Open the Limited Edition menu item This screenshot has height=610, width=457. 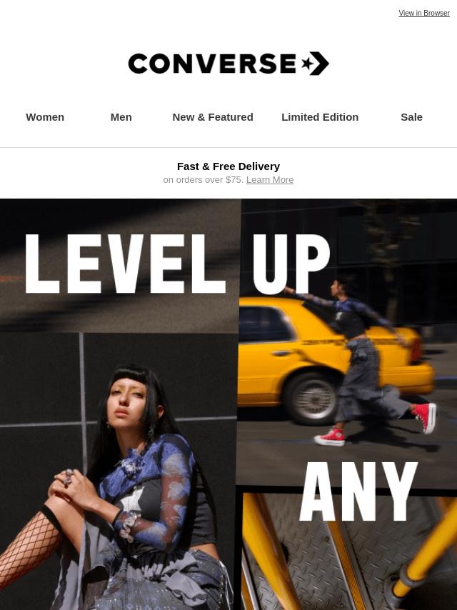[320, 117]
